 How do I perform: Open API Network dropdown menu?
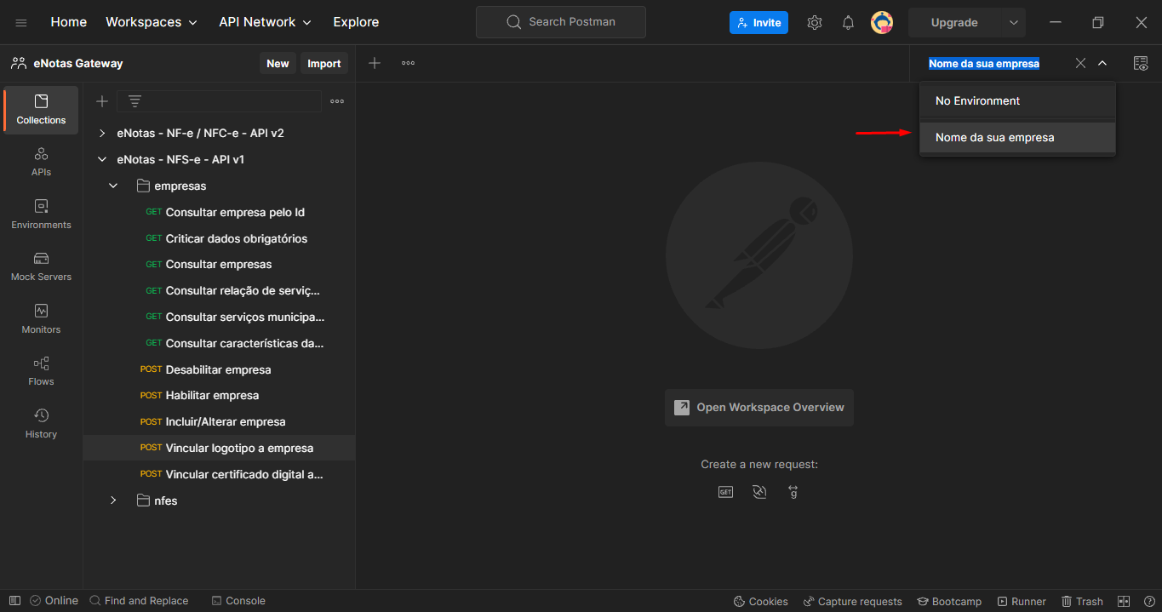(x=266, y=22)
